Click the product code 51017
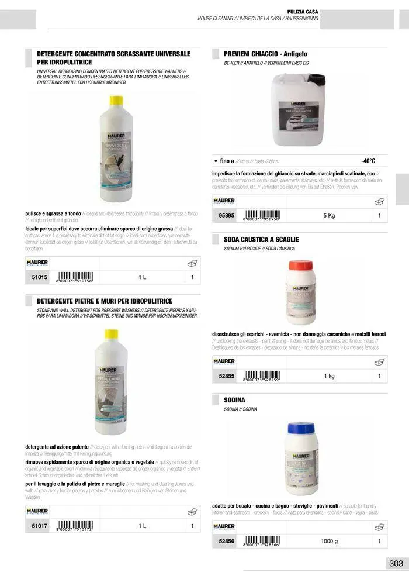409x579 pixels. point(40,526)
